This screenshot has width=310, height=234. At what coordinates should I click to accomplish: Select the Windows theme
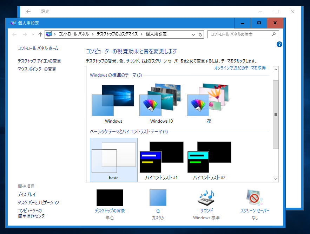pos(113,104)
